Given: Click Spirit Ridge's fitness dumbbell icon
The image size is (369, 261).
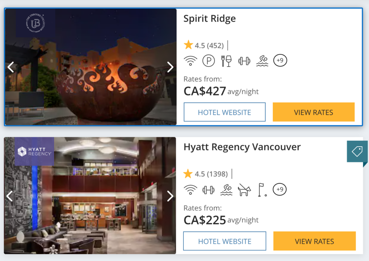Looking at the screenshot, I should [x=244, y=61].
